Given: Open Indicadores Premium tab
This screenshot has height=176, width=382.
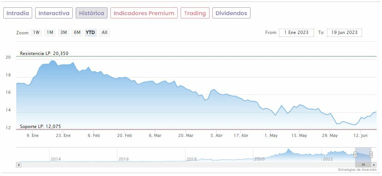Looking at the screenshot, I should click(x=144, y=13).
